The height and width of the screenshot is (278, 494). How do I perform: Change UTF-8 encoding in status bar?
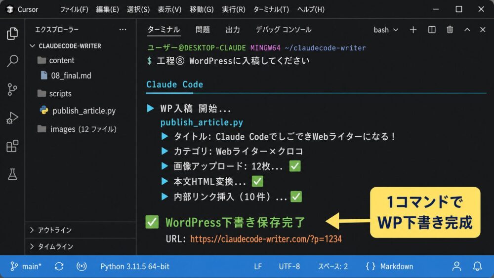pyautogui.click(x=289, y=266)
